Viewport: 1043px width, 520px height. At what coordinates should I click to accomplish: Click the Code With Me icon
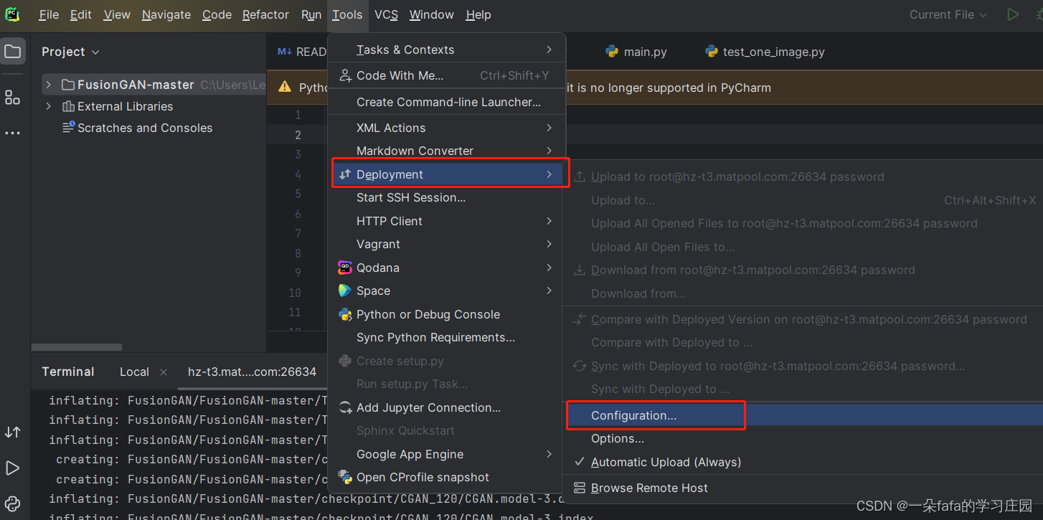click(345, 75)
